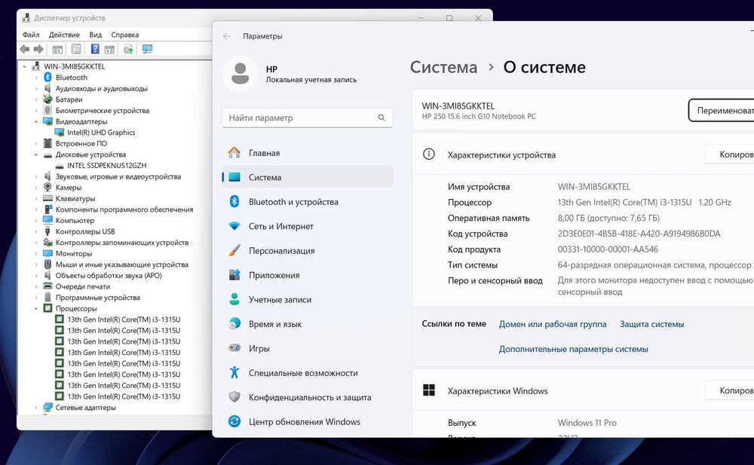Click the Камеры webcam icon

pos(48,187)
